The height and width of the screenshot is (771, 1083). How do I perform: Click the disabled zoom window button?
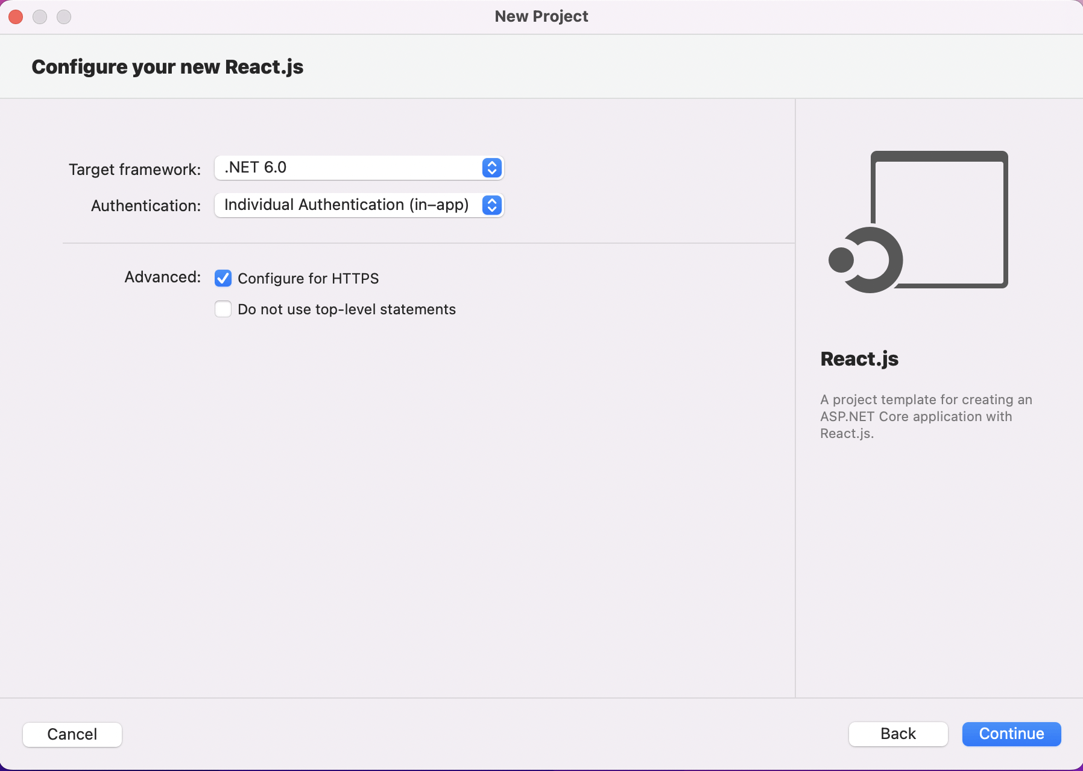click(x=64, y=17)
